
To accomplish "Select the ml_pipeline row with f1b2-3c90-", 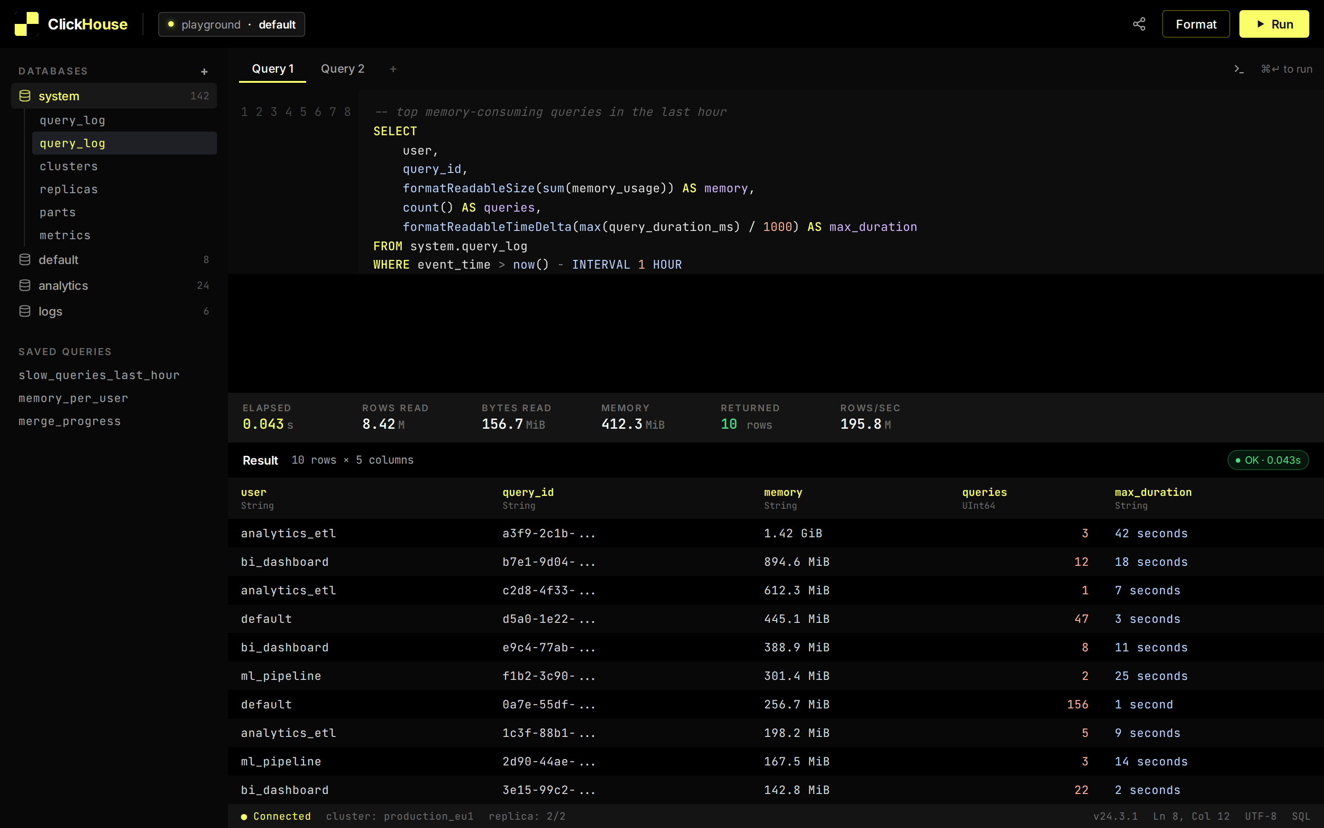I will [776, 676].
